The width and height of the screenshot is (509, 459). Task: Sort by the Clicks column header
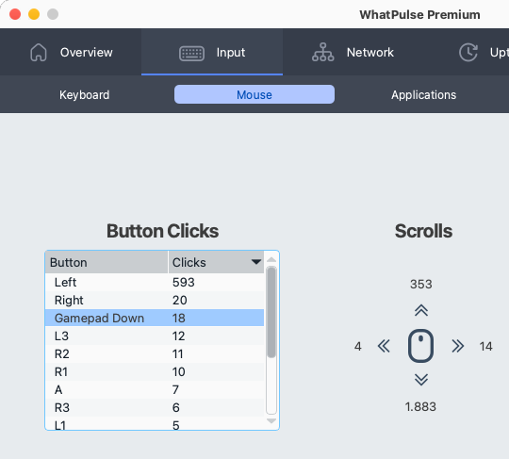[216, 262]
